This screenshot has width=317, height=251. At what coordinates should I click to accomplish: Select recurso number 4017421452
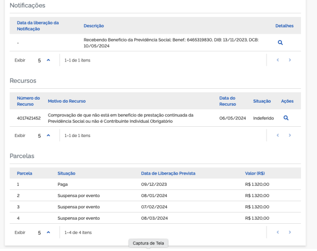pyautogui.click(x=29, y=118)
